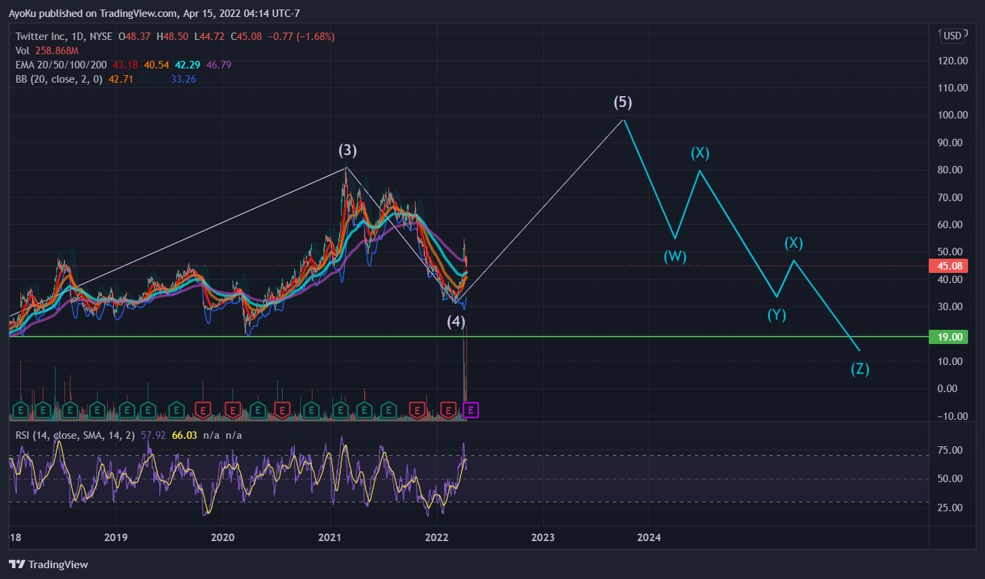The image size is (985, 579).
Task: Click the 2019 label on time axis
Action: [116, 538]
